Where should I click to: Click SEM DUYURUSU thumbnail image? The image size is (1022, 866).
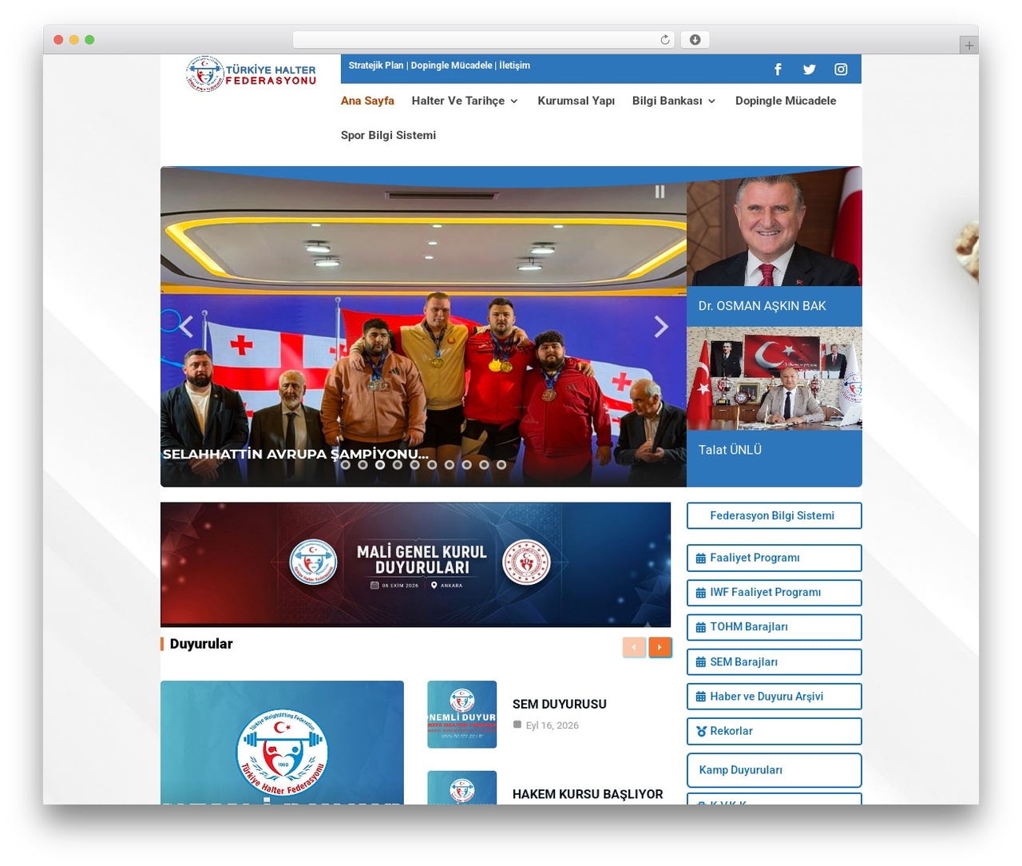(x=462, y=714)
